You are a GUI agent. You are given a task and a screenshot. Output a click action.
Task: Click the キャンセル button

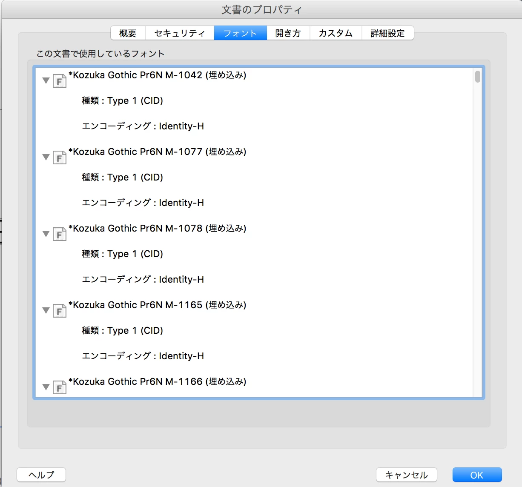pyautogui.click(x=407, y=475)
